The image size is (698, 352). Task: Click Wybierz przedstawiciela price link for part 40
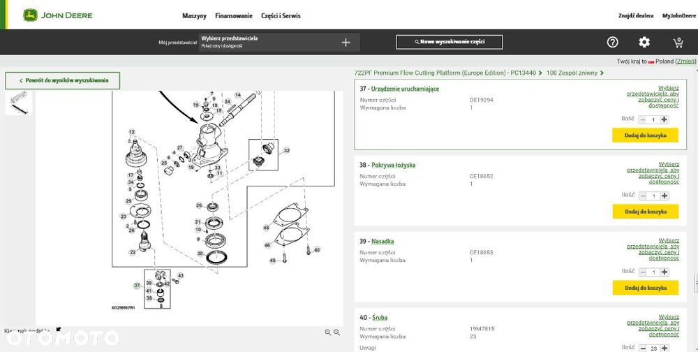pos(653,325)
